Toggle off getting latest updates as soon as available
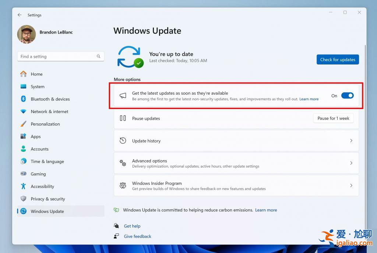The width and height of the screenshot is (377, 253). click(x=347, y=95)
